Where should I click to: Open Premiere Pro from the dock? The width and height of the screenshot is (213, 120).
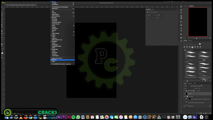point(64,117)
